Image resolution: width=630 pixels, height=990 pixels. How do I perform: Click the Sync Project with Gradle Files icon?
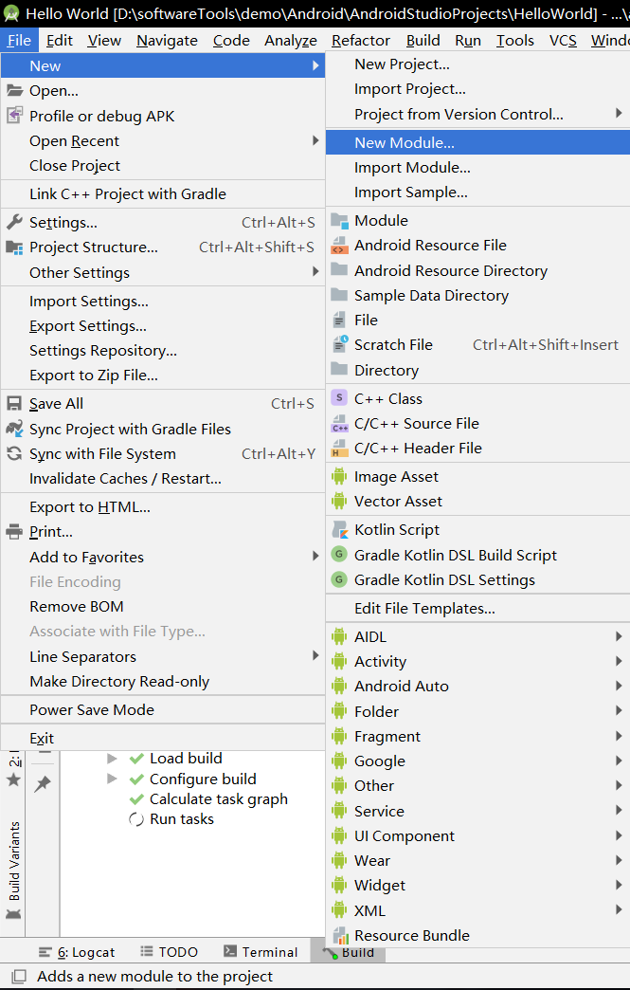(x=14, y=429)
